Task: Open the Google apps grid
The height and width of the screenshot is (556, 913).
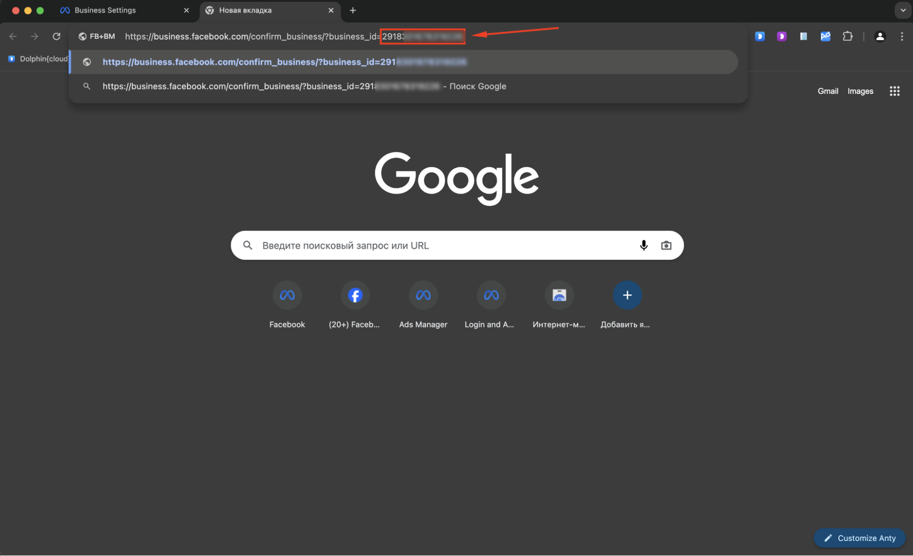Action: click(895, 91)
